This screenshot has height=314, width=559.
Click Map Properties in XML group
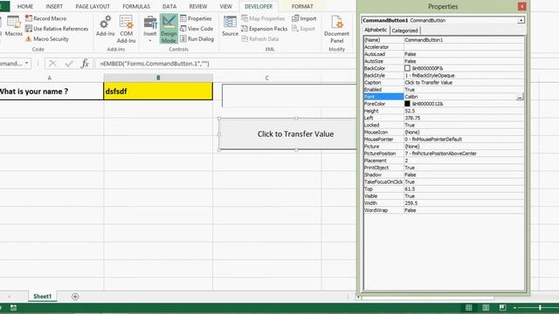pyautogui.click(x=263, y=18)
